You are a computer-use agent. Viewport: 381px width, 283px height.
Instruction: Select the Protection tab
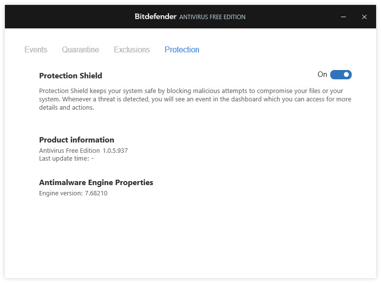(182, 49)
